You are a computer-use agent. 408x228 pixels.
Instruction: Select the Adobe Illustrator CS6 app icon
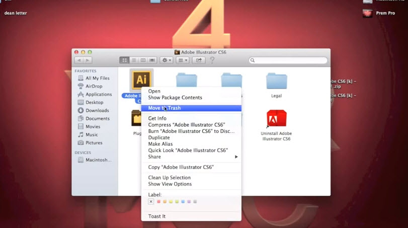(141, 79)
